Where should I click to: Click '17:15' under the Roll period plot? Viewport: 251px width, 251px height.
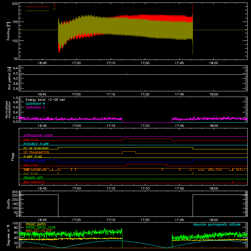[111, 94]
